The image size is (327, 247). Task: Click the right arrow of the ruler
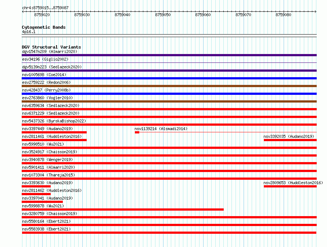coord(316,11)
